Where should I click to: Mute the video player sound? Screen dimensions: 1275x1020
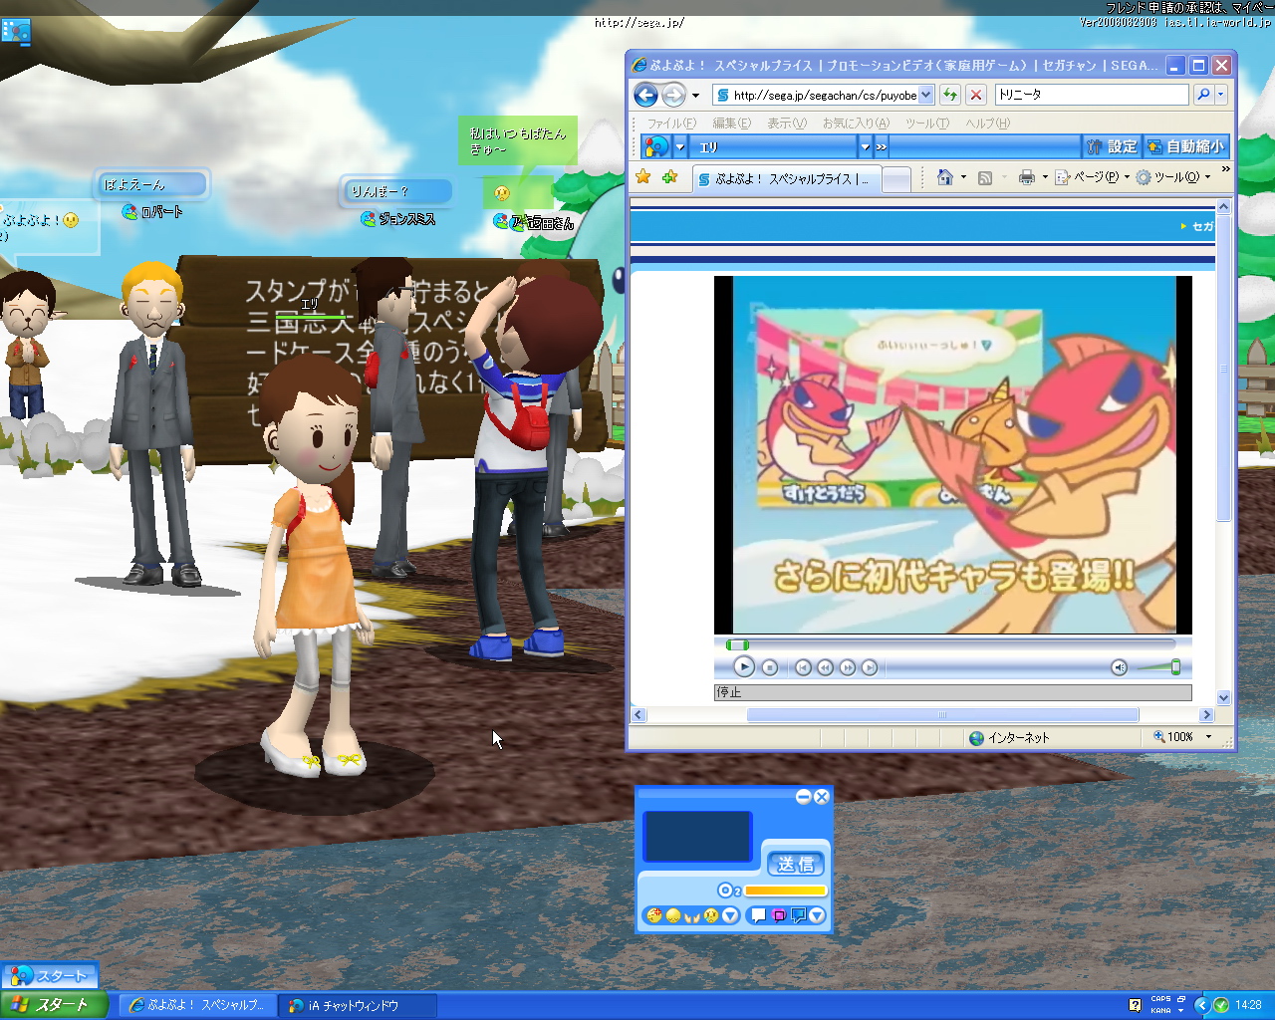point(1119,667)
